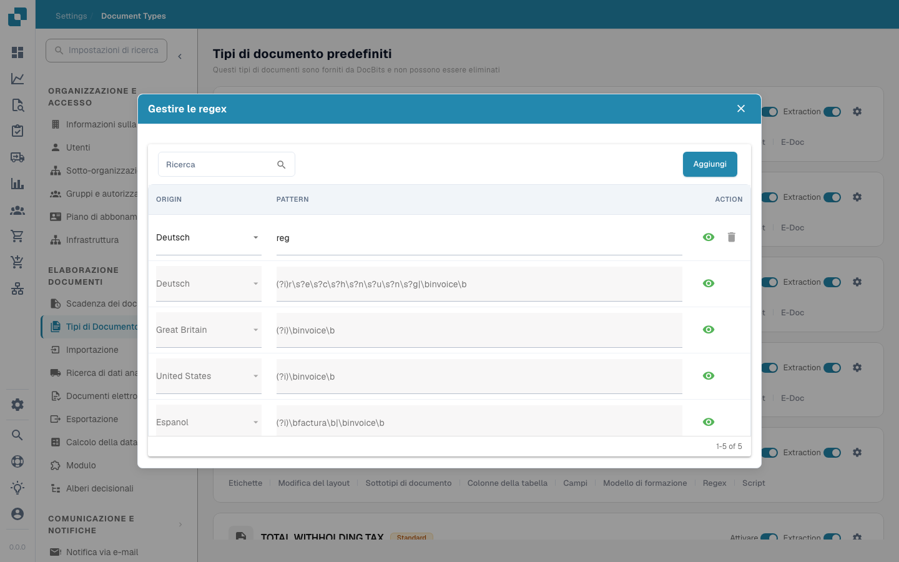Image resolution: width=899 pixels, height=562 pixels.
Task: Click the Aggiungi button
Action: point(710,164)
